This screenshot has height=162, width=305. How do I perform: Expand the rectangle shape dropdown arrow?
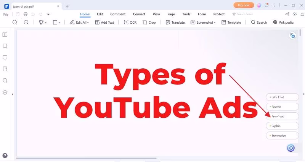pyautogui.click(x=59, y=23)
